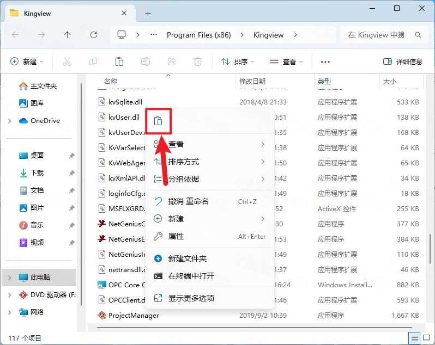Toggle the 详细信息 details pane
Viewport: 435px width, 345px height.
pos(402,61)
